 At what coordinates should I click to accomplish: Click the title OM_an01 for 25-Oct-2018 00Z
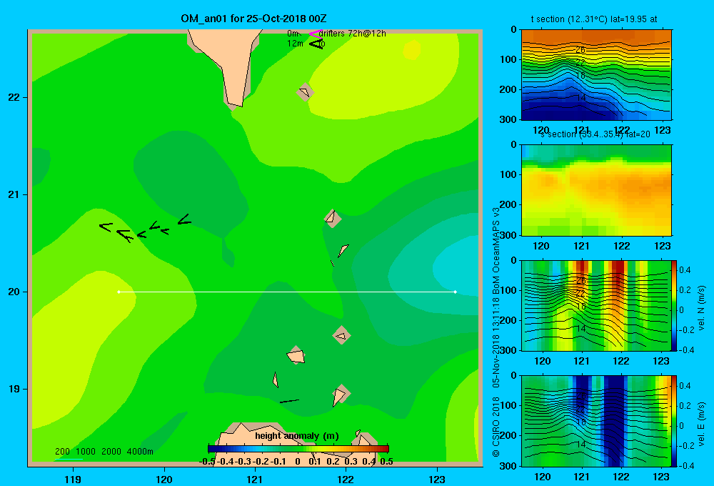(x=253, y=19)
